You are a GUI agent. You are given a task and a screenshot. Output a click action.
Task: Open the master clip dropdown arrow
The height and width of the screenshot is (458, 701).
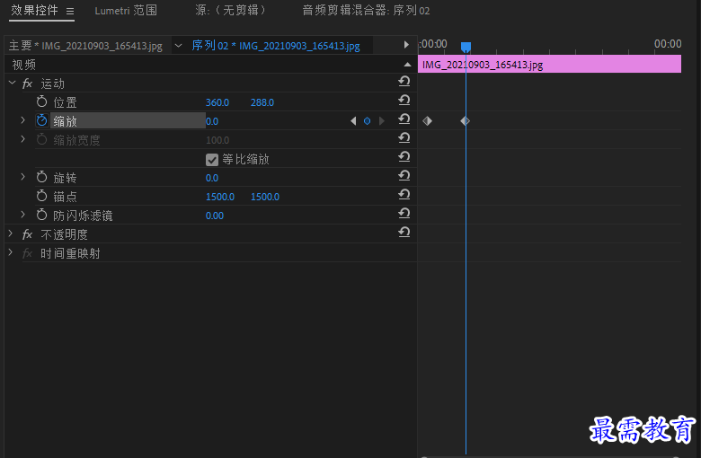pos(178,46)
